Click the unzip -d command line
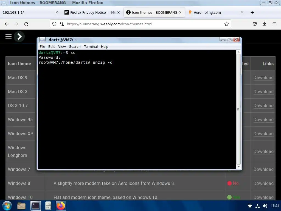Image resolution: width=281 pixels, height=211 pixels. pyautogui.click(x=103, y=62)
